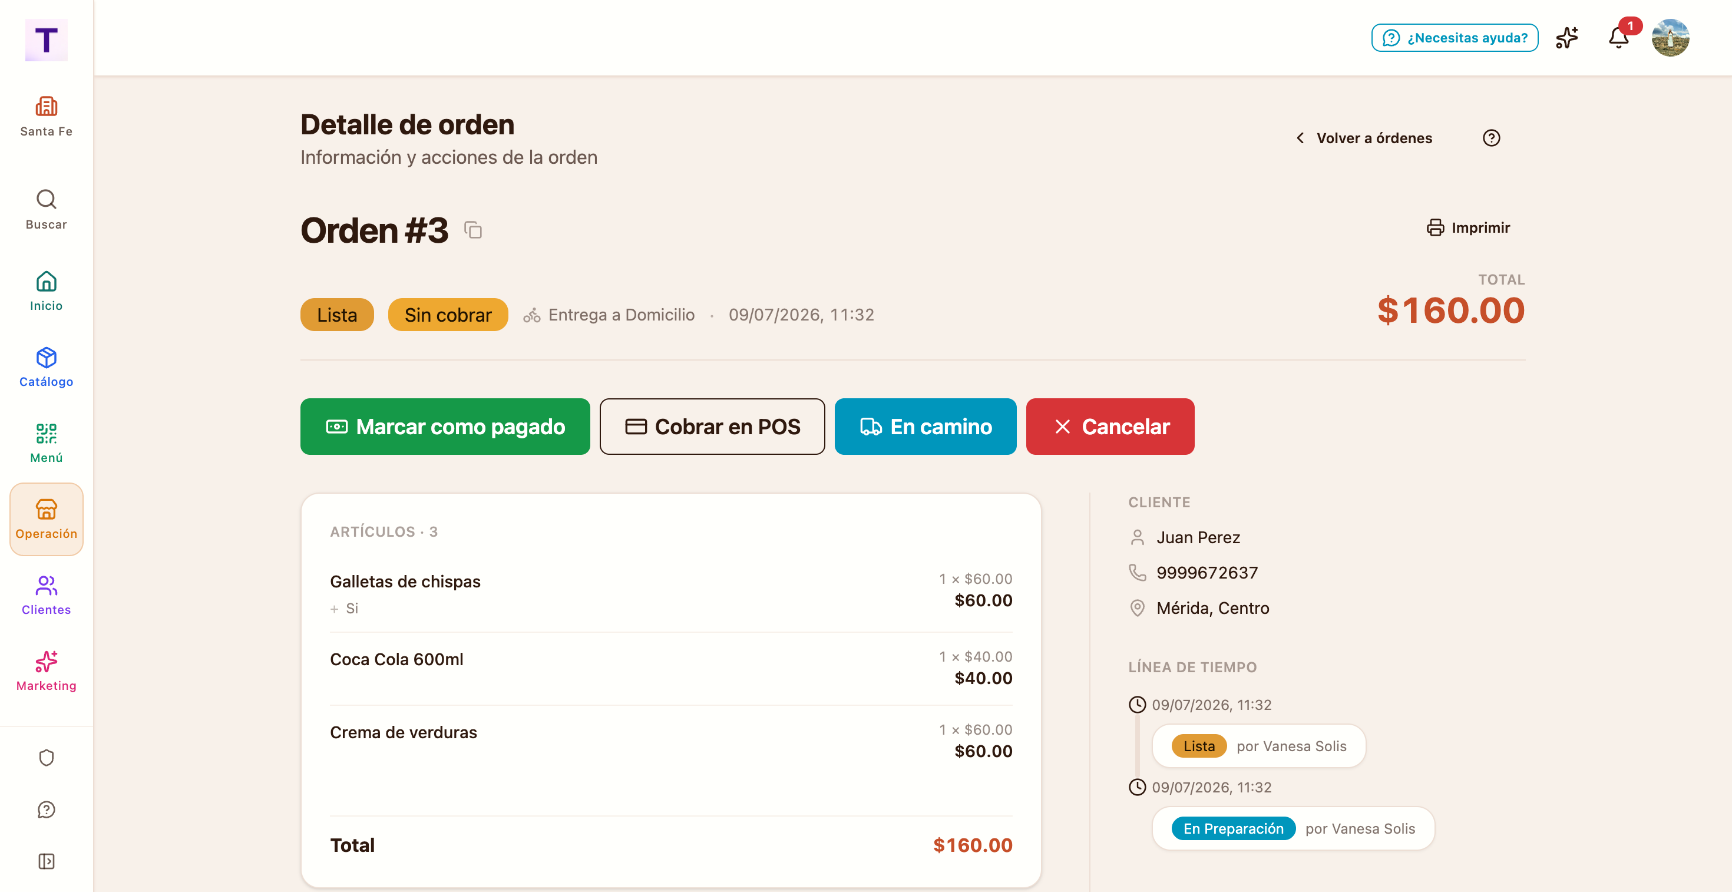The width and height of the screenshot is (1732, 892).
Task: Click the T logo in the sidebar
Action: (x=46, y=39)
